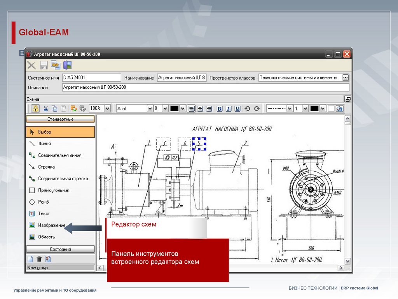The width and height of the screenshot is (398, 299).
Task: Click the black font color swatch
Action: pos(174,109)
